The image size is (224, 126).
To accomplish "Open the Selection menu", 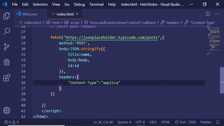I will coord(40,5).
